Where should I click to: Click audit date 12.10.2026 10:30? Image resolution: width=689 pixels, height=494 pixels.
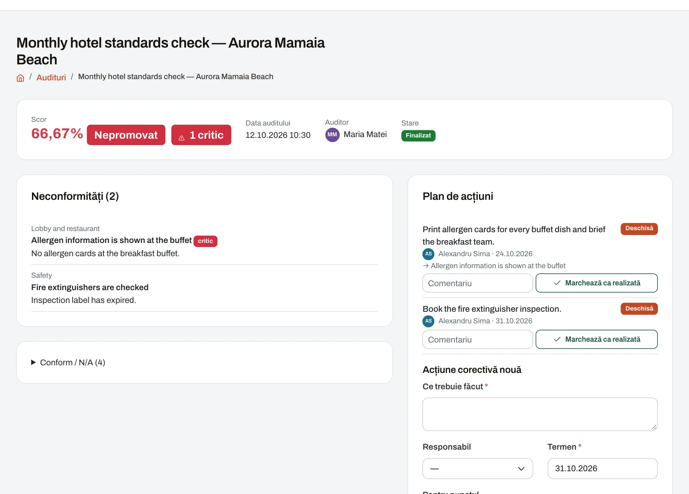click(x=278, y=135)
